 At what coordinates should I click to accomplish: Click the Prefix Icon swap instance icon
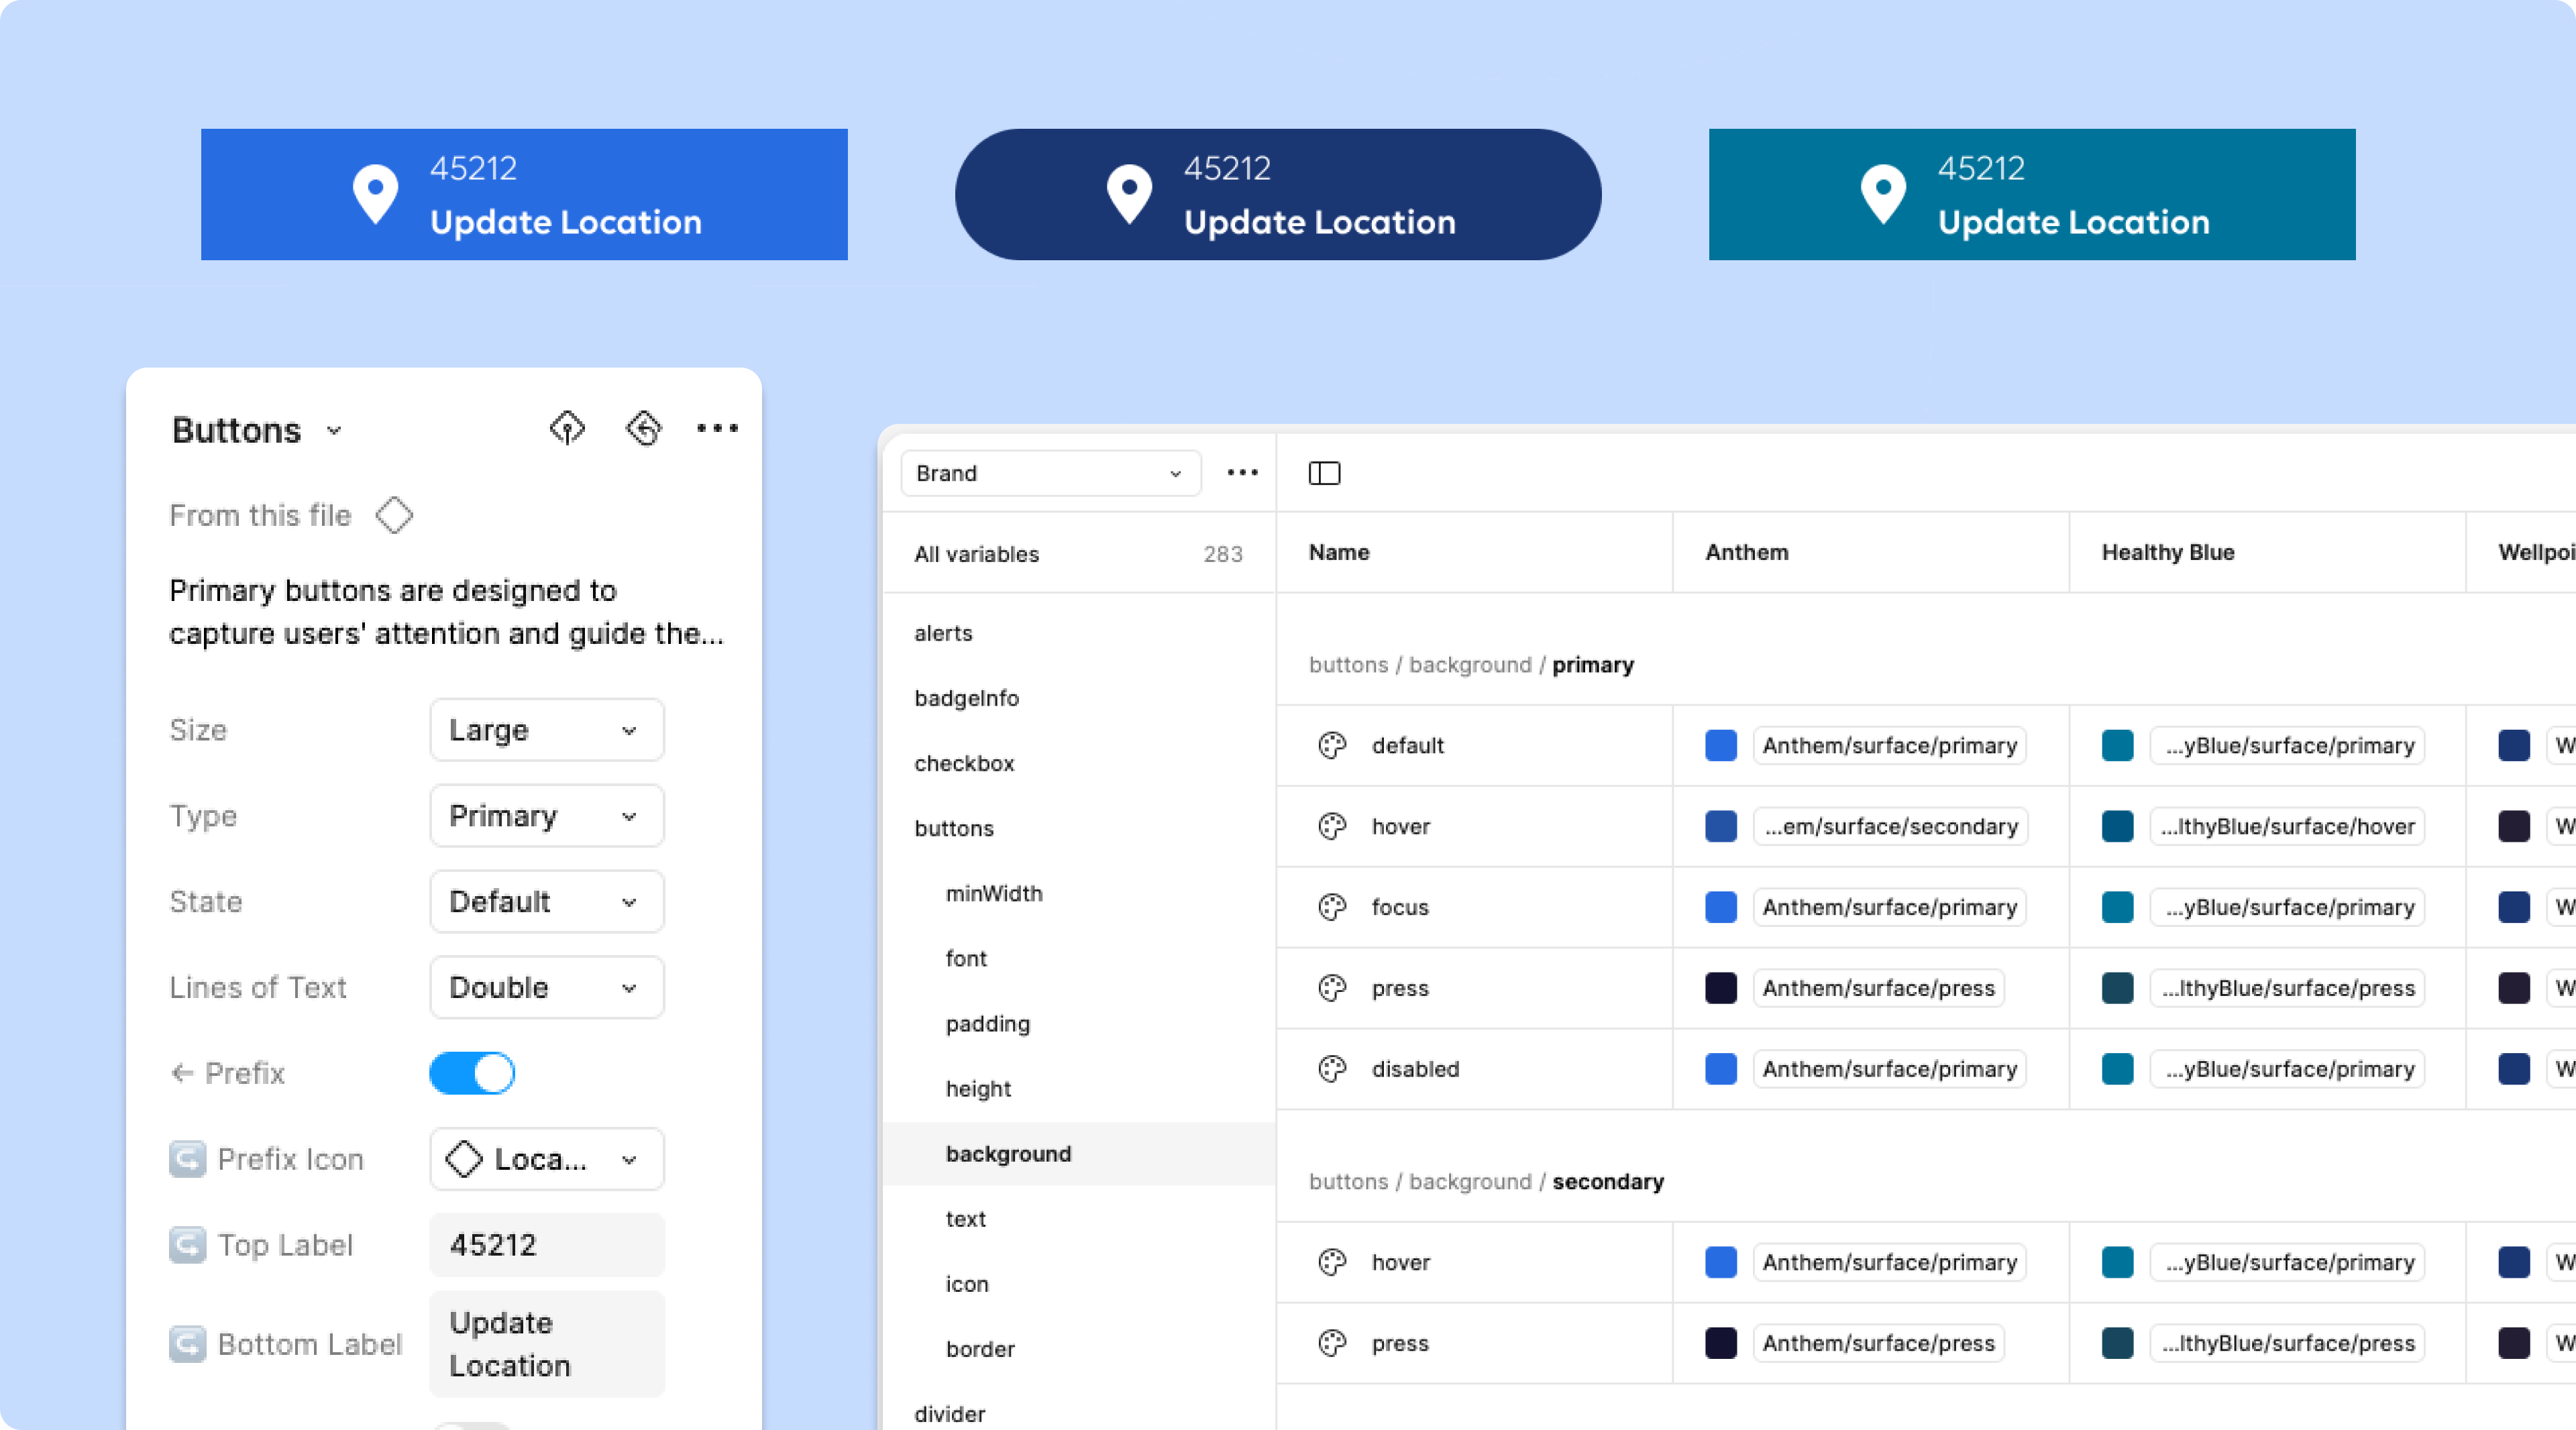click(188, 1160)
